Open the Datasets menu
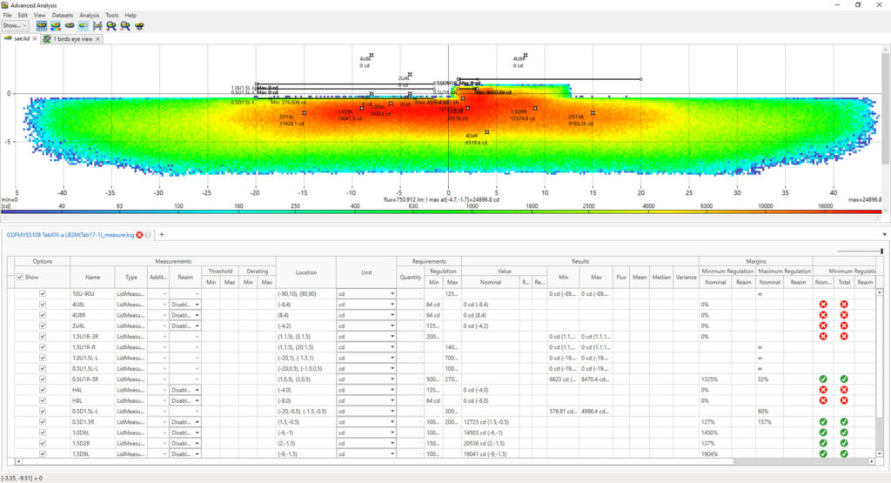 (63, 16)
